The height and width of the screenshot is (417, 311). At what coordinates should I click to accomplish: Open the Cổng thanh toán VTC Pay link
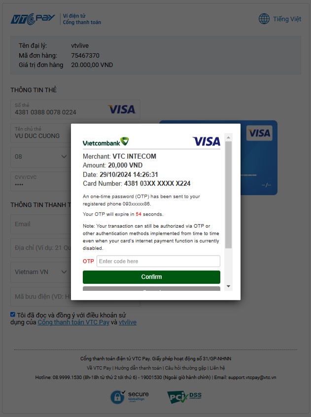[x=73, y=322]
